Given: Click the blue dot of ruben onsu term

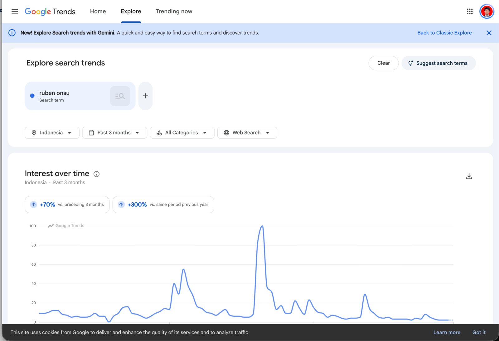Looking at the screenshot, I should tap(32, 96).
